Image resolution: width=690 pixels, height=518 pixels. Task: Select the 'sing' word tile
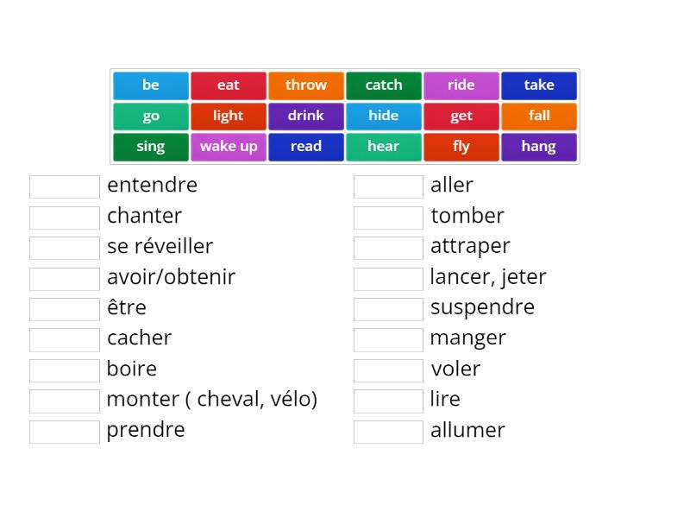(x=150, y=147)
